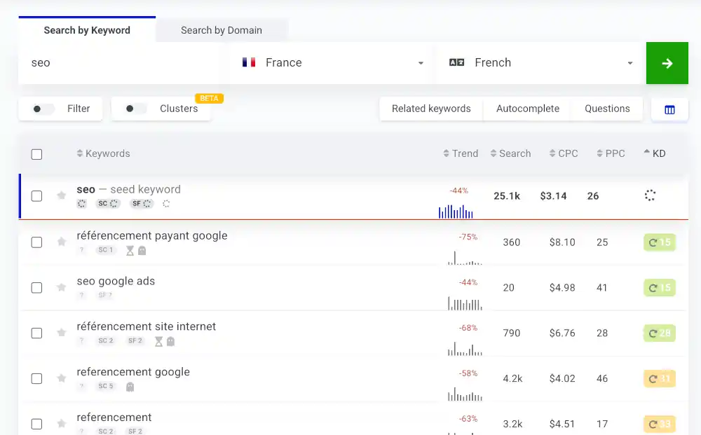Refresh KD for 'référencement site internet'

point(660,333)
